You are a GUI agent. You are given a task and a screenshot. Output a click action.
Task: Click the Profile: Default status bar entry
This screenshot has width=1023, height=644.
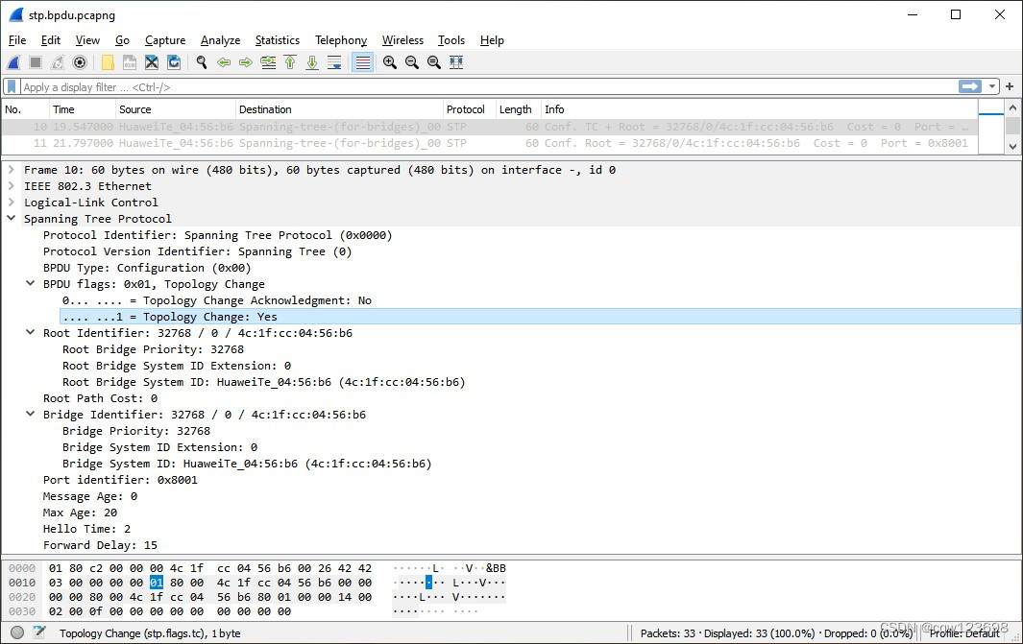click(964, 632)
